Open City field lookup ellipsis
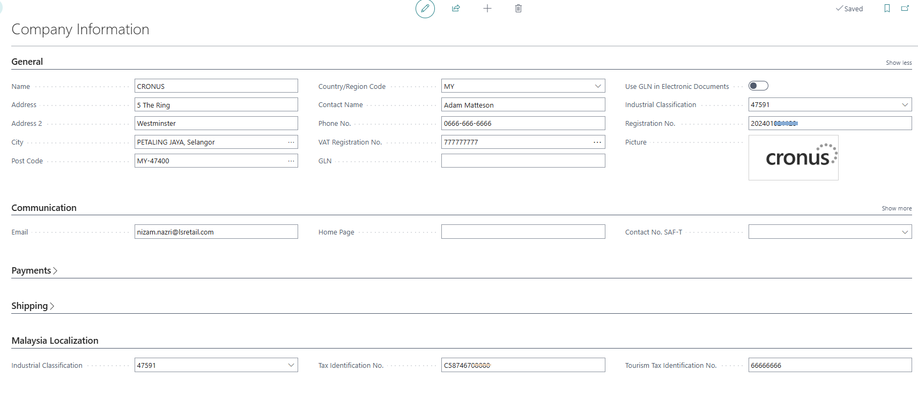918x393 pixels. (291, 142)
